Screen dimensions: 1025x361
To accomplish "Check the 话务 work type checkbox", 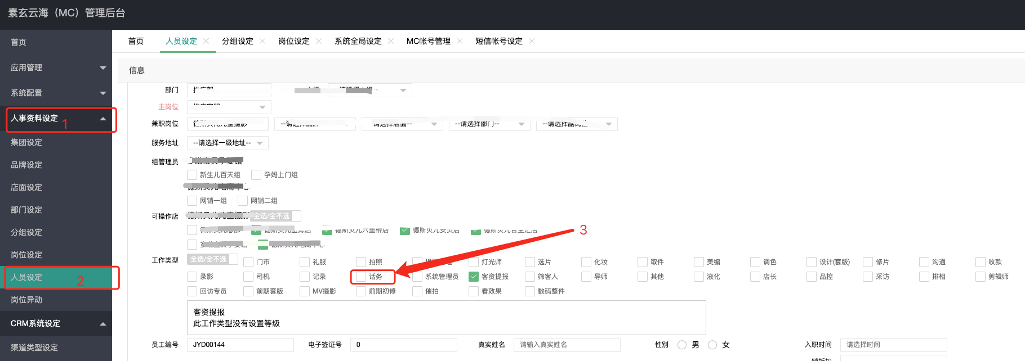I will tap(361, 277).
